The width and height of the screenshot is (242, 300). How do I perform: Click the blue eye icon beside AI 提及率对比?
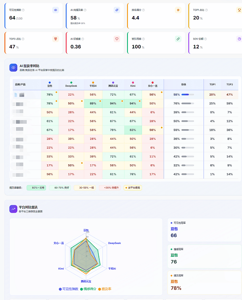point(13,67)
